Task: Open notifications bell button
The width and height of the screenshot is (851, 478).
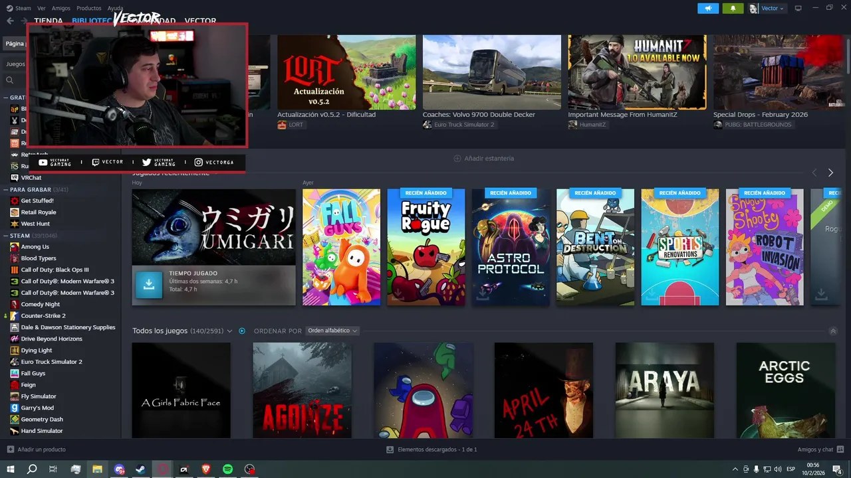Action: (x=733, y=8)
